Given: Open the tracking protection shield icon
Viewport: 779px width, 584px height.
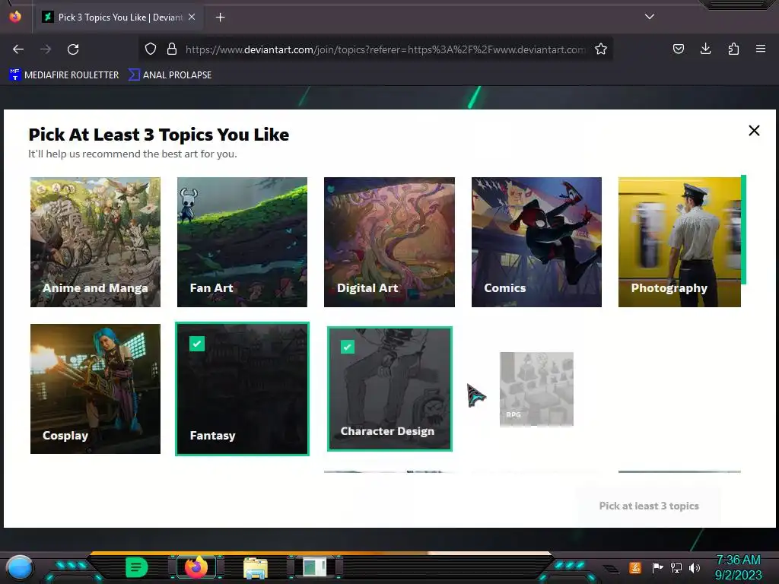Looking at the screenshot, I should (151, 49).
